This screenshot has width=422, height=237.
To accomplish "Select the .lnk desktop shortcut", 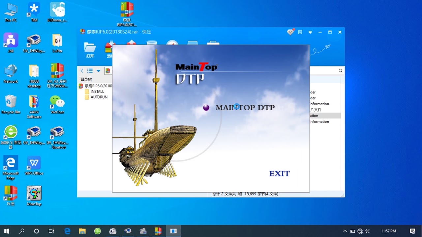I will click(x=11, y=43).
